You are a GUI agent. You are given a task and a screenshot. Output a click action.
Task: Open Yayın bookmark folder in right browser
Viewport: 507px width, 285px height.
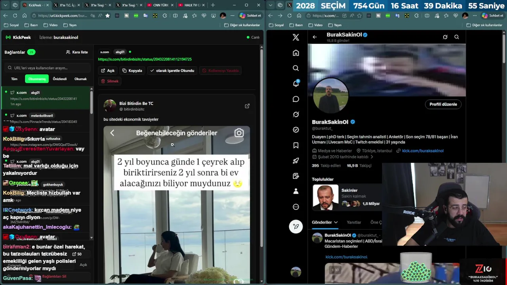pos(335,25)
